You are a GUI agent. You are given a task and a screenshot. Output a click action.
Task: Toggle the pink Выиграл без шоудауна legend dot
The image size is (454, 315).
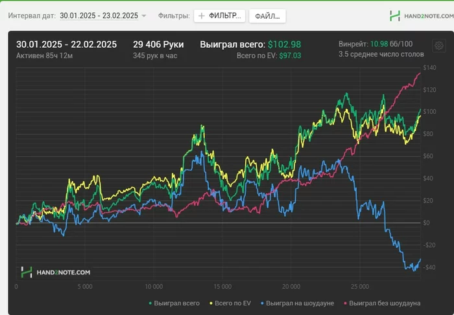[345, 303]
